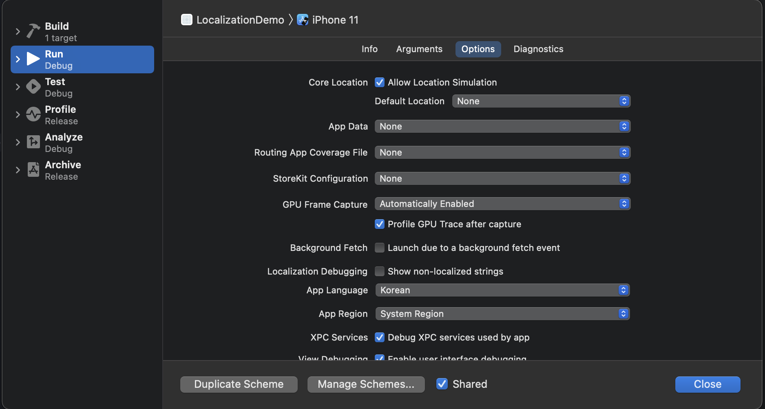The width and height of the screenshot is (765, 409).
Task: Click LocalizationDemo scheme name in breadcrumb
Action: click(240, 20)
